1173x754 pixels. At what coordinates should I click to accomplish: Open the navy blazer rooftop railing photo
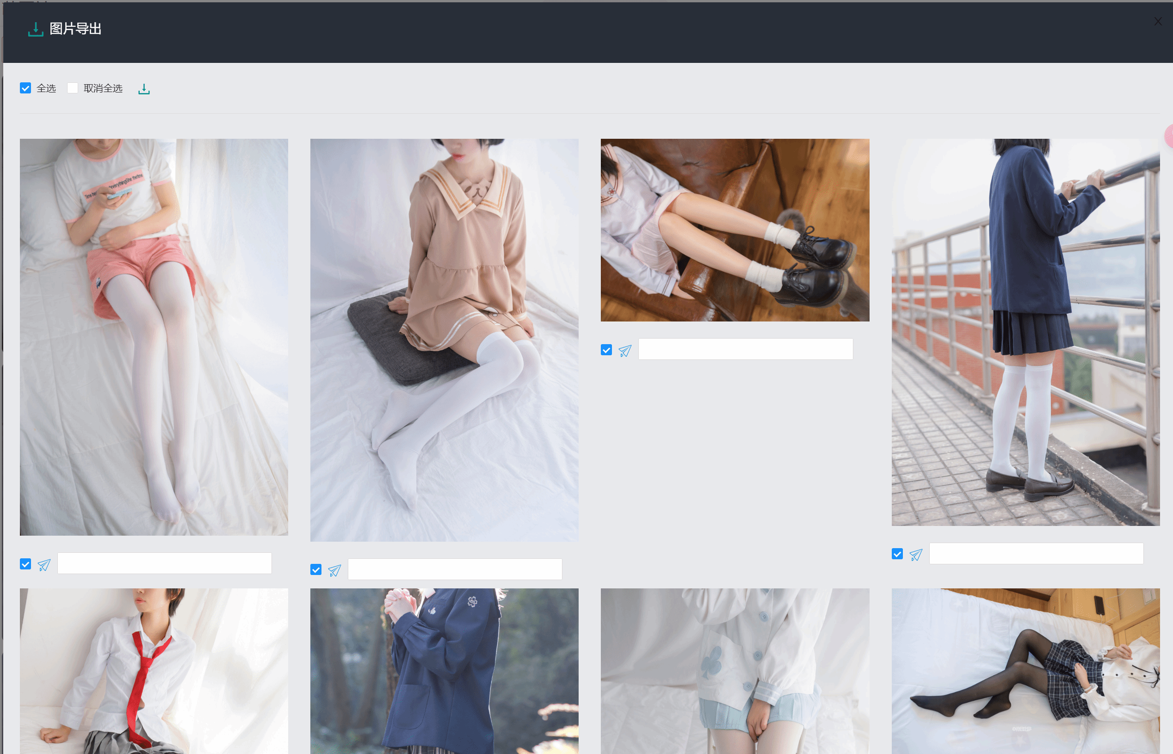tap(1025, 332)
